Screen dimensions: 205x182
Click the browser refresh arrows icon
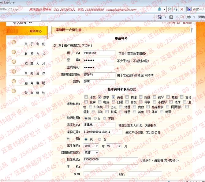(x=176, y=9)
